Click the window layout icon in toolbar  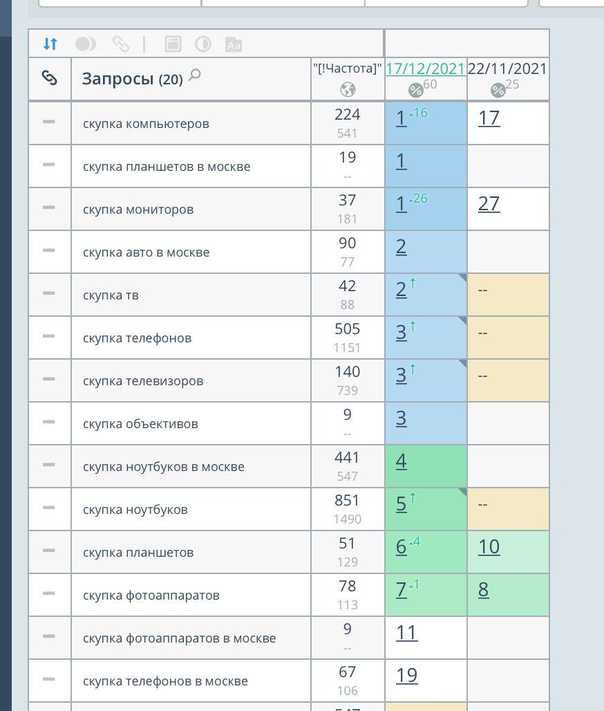pyautogui.click(x=173, y=44)
